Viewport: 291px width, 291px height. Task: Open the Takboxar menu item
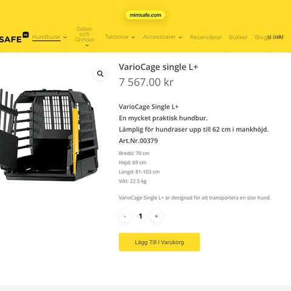[x=117, y=37]
